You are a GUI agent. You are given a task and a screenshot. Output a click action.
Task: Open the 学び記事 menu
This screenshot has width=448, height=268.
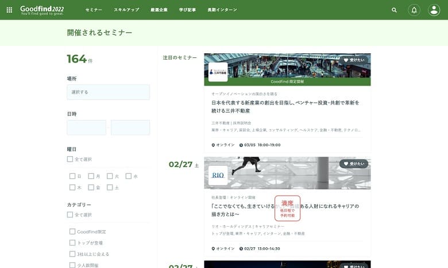click(x=187, y=10)
